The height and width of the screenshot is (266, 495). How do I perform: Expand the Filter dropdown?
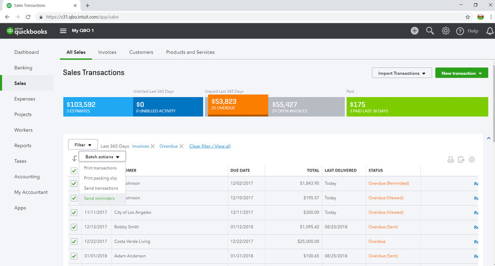[x=83, y=145]
